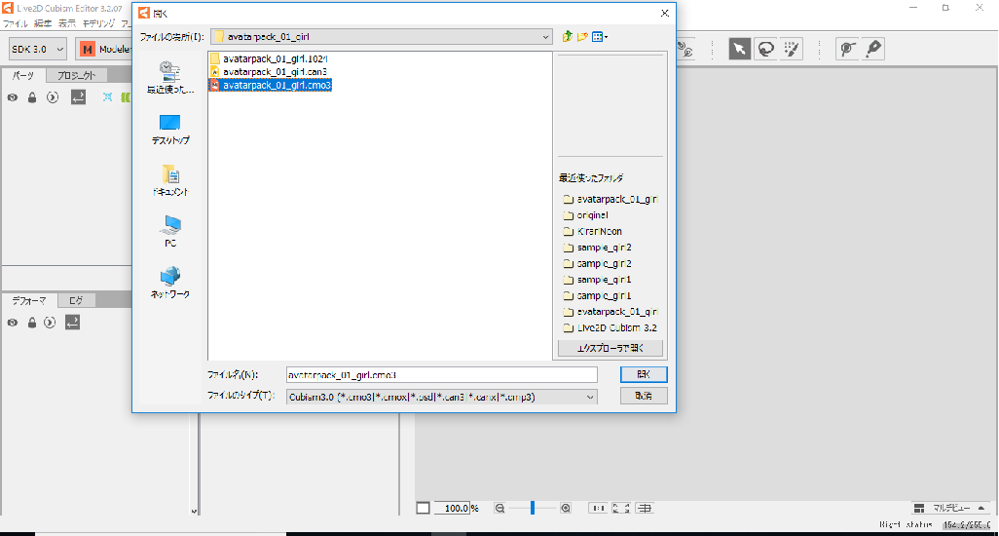Image resolution: width=999 pixels, height=536 pixels.
Task: Click the canvas zoom slider handle
Action: point(533,508)
